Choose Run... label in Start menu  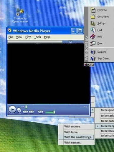pyautogui.click(x=100, y=43)
